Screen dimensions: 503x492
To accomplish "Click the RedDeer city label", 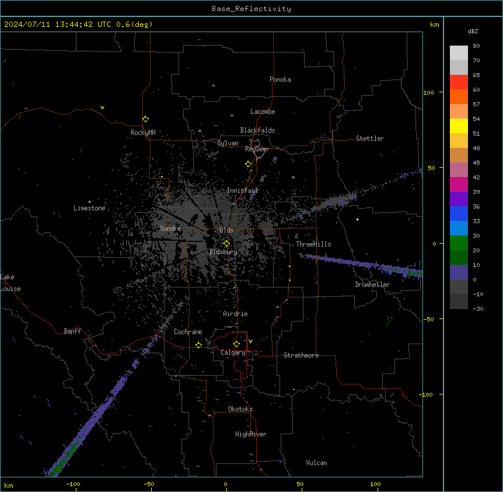I will [x=257, y=149].
